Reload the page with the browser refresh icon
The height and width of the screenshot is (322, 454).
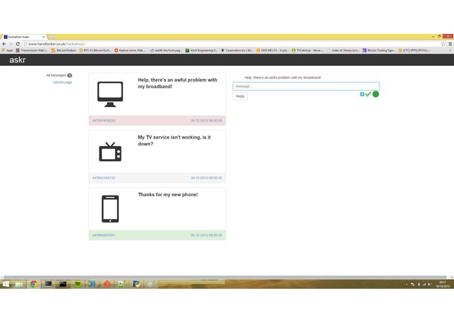(x=18, y=44)
